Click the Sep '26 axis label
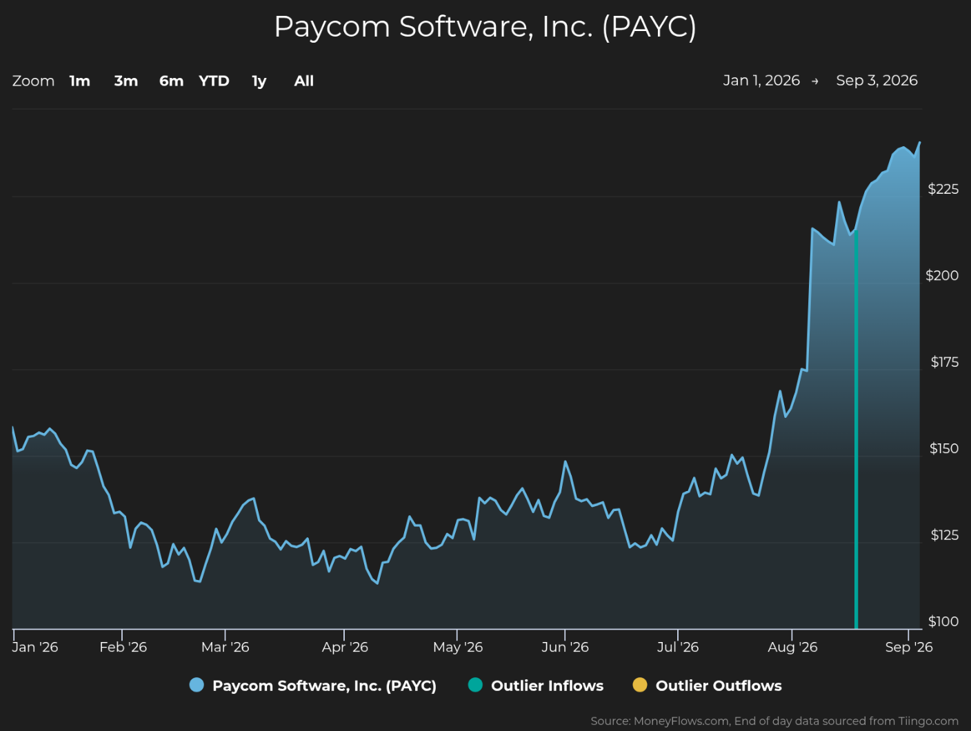Viewport: 971px width, 731px height. [909, 647]
